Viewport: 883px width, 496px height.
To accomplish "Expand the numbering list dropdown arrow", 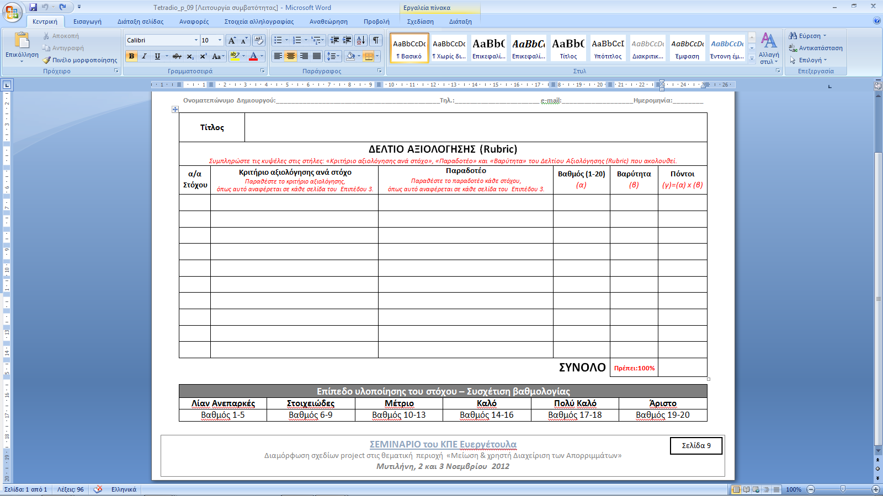I will pos(306,40).
